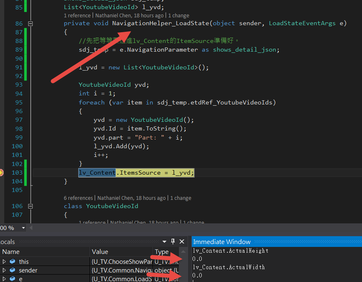
Task: Click the editor horizontal scroll left arrow
Action: [31, 228]
